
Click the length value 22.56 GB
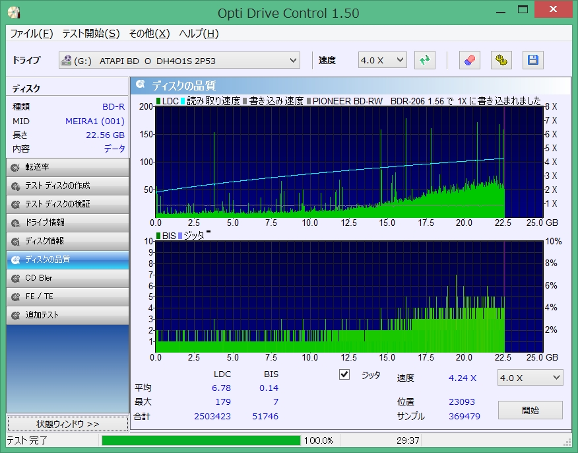click(x=105, y=135)
